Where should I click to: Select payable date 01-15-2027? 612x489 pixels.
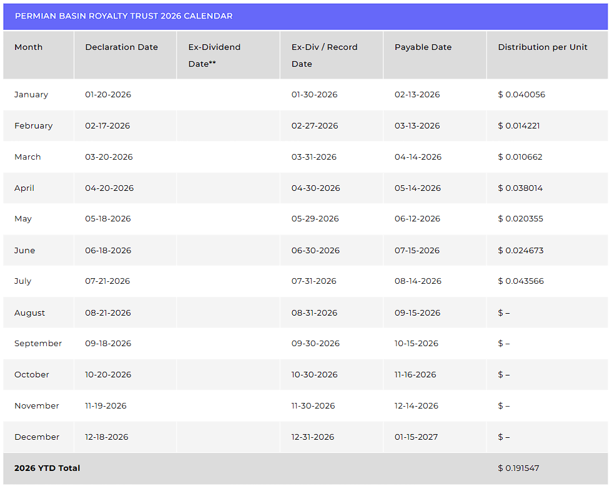416,437
